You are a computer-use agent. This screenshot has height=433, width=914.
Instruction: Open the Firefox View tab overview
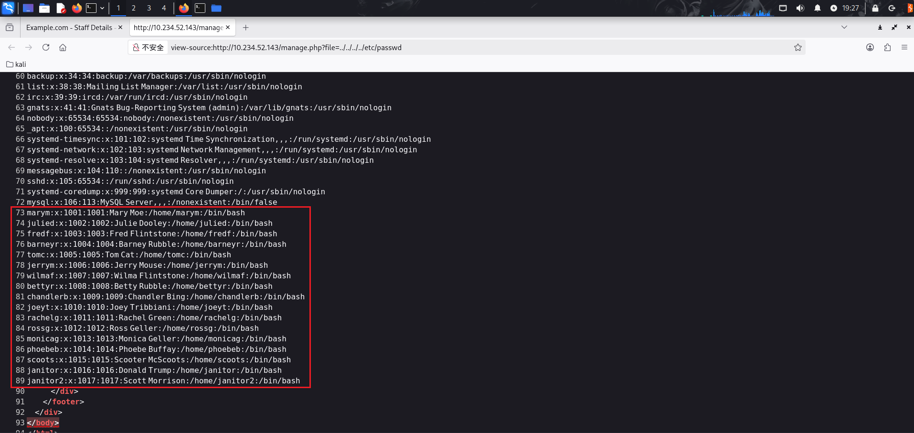point(10,28)
